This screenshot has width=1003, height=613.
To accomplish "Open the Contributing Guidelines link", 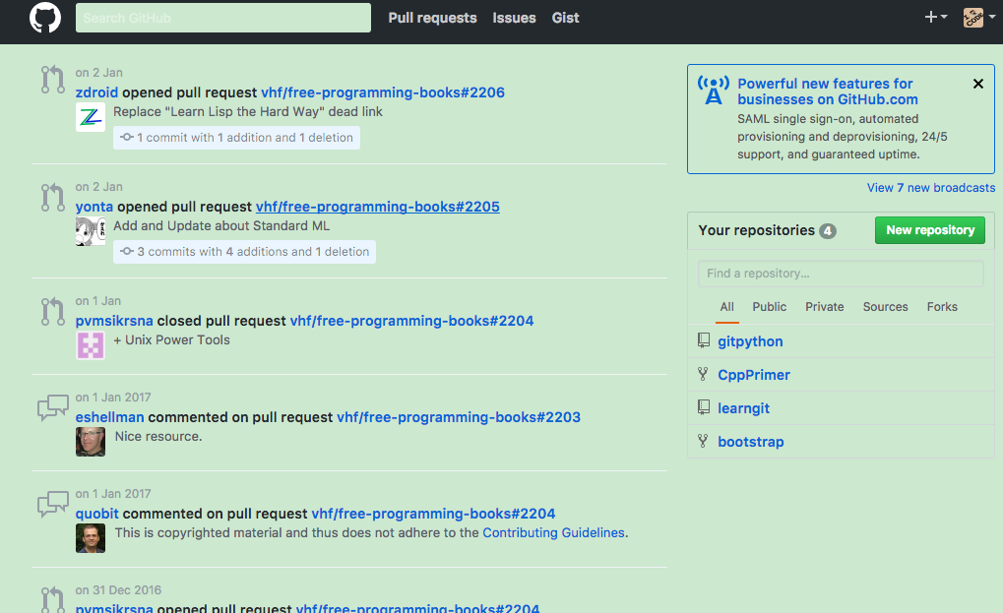I will tap(553, 533).
